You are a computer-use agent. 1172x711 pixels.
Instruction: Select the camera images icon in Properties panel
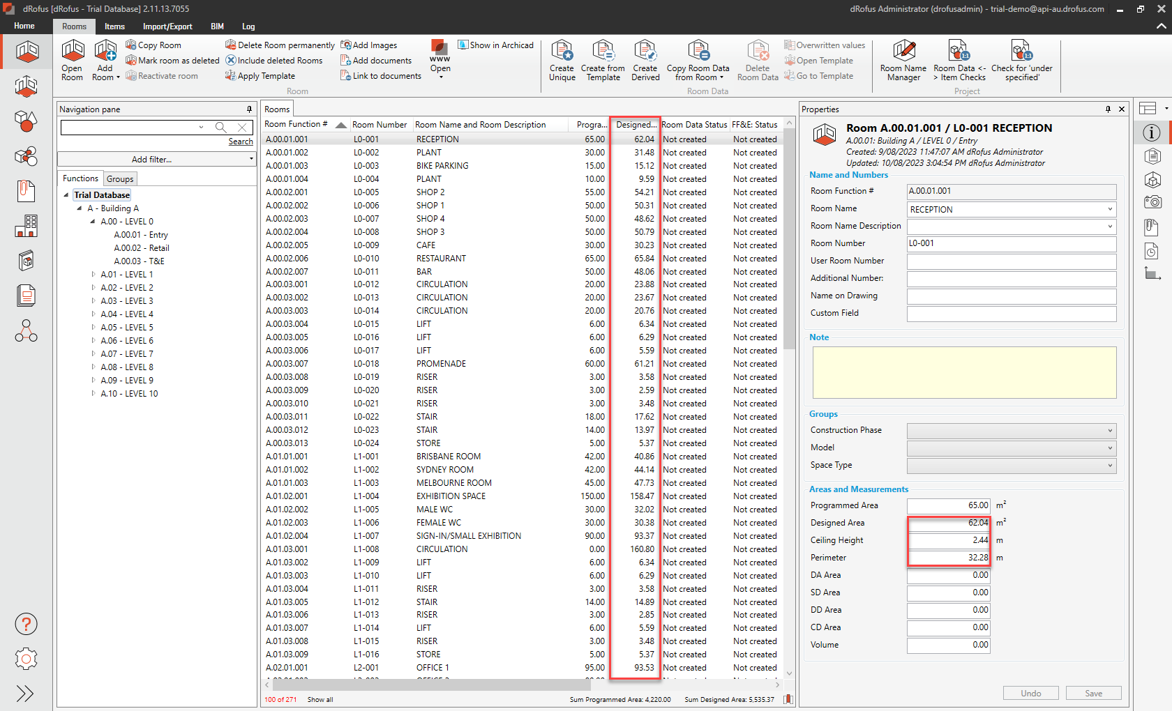[1152, 202]
